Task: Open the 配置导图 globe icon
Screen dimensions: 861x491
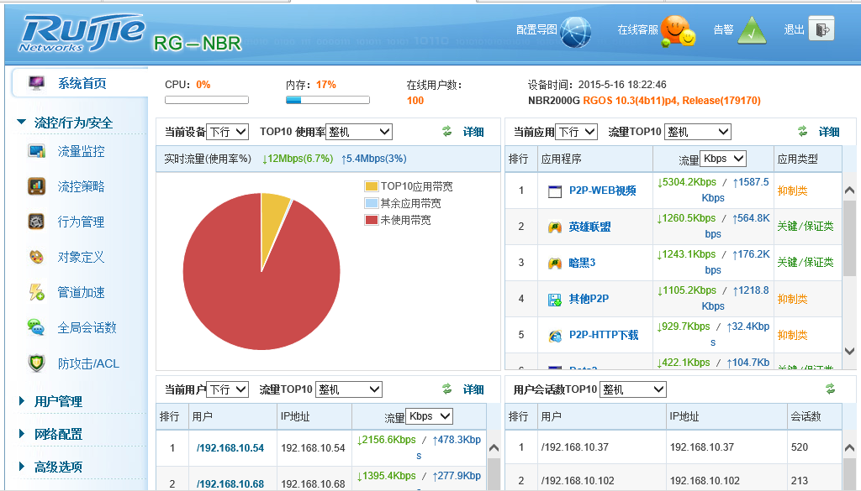Action: [x=575, y=32]
